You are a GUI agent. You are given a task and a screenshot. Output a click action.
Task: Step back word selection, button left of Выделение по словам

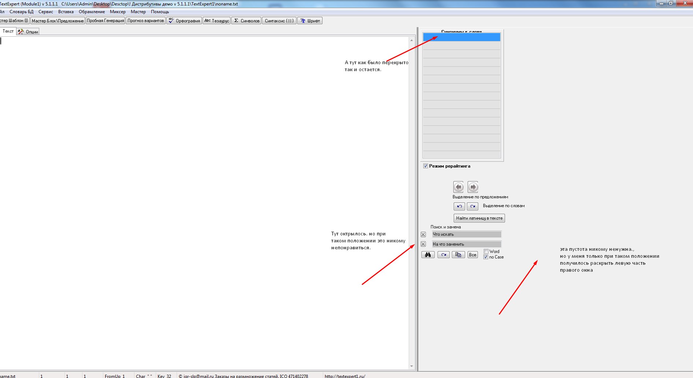[459, 206]
